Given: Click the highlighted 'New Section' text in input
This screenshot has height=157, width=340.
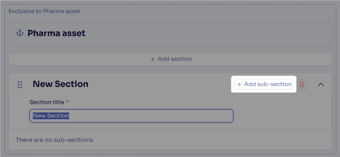Looking at the screenshot, I should pyautogui.click(x=51, y=116).
